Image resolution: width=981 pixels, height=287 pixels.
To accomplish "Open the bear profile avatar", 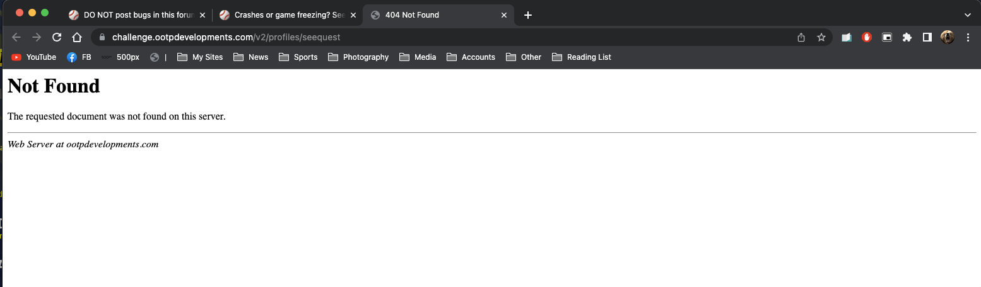I will [x=947, y=37].
